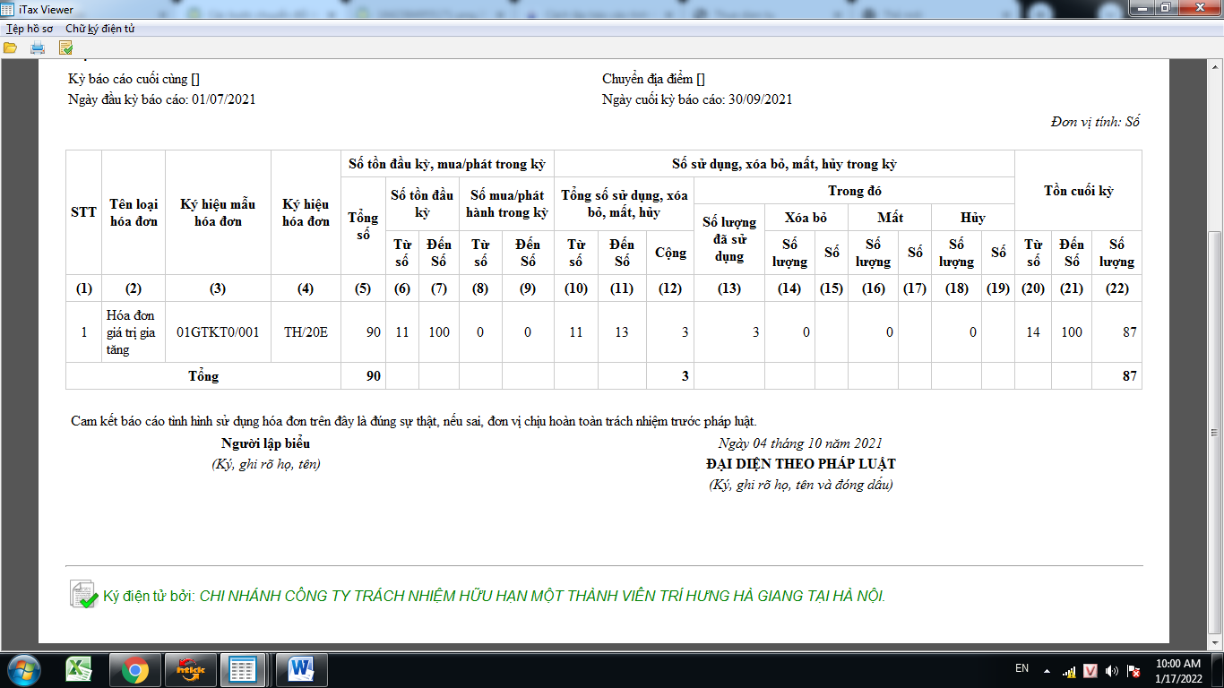Click the vertical scrollbar down arrow
This screenshot has width=1224, height=688.
(1215, 642)
